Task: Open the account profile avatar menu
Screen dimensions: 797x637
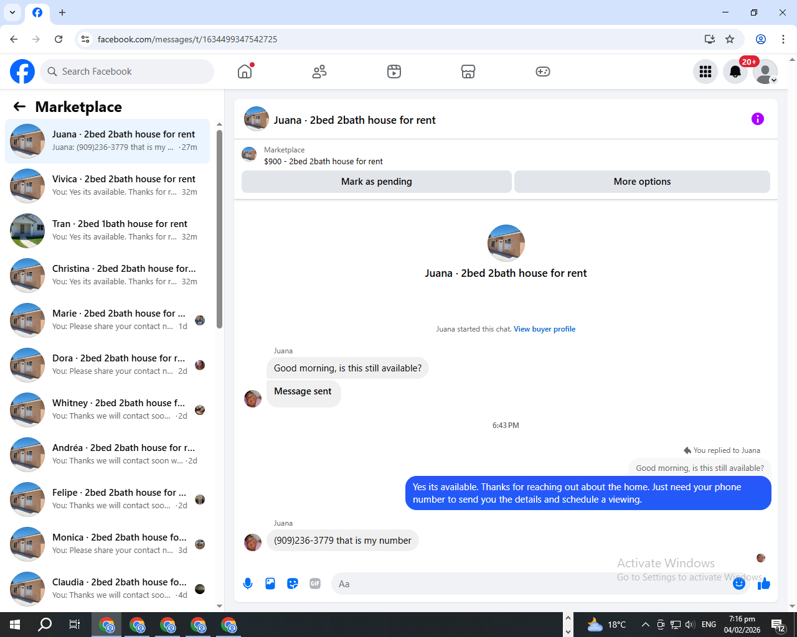Action: tap(765, 72)
